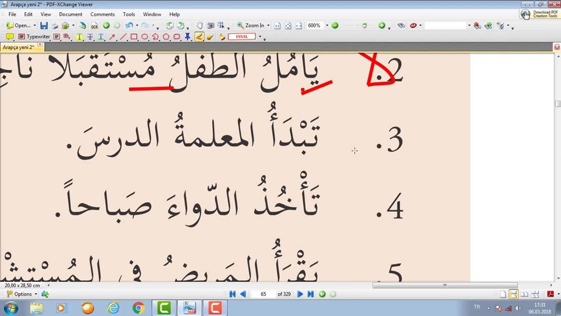Select the Text Box tool
This screenshot has height=316, width=561.
pyautogui.click(x=56, y=36)
